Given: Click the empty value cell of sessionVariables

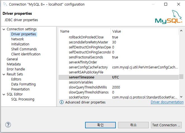Looking at the screenshot, I should coord(145,82).
